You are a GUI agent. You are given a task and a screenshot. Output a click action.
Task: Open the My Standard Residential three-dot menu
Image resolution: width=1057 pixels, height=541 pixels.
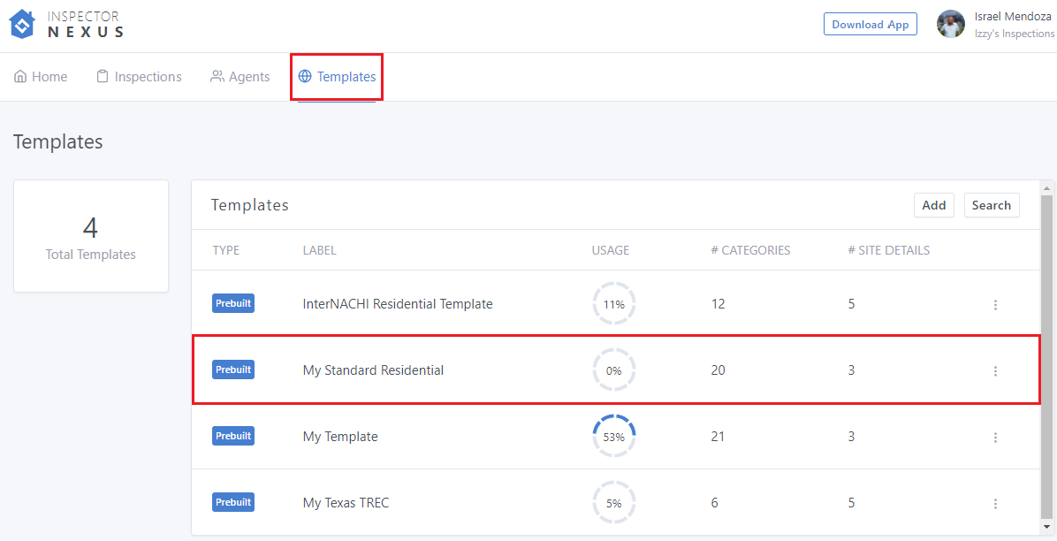pyautogui.click(x=995, y=371)
